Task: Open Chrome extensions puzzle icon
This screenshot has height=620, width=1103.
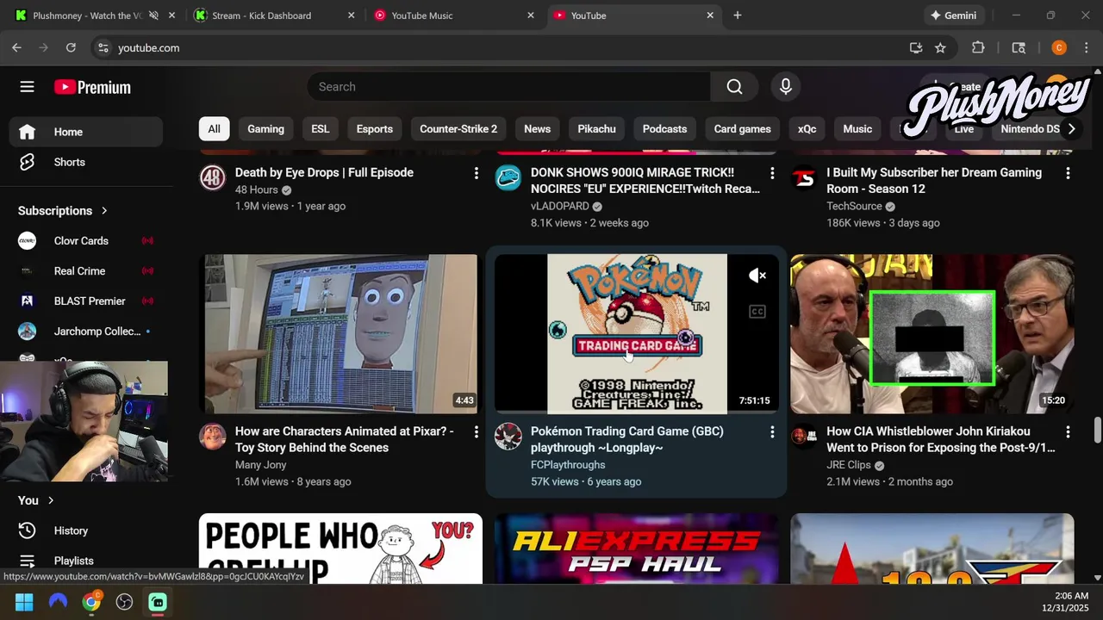Action: tap(978, 48)
